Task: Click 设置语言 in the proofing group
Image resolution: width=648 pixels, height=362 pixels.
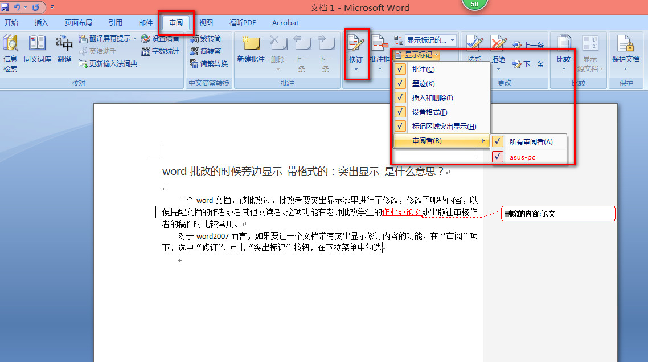Action: 161,38
